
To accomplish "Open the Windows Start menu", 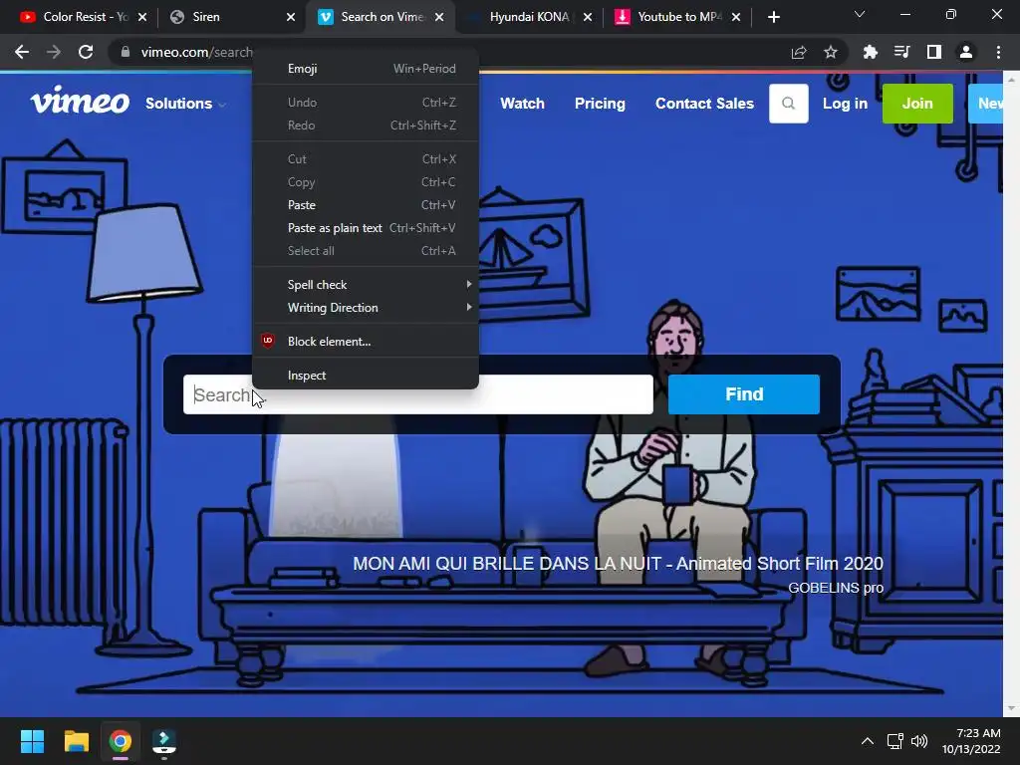I will (32, 741).
